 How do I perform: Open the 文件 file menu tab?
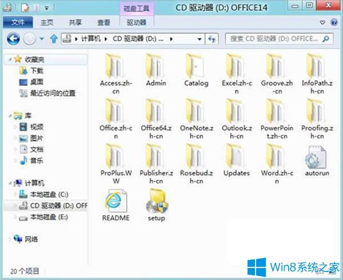click(18, 22)
